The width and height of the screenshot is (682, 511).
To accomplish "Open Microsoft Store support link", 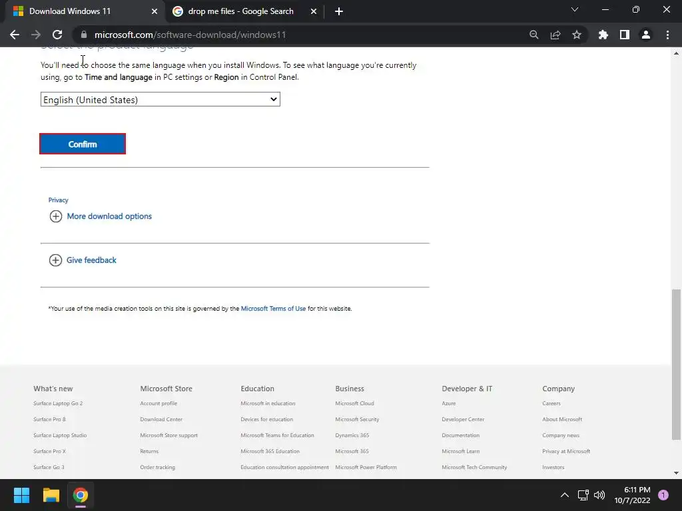I will (169, 435).
